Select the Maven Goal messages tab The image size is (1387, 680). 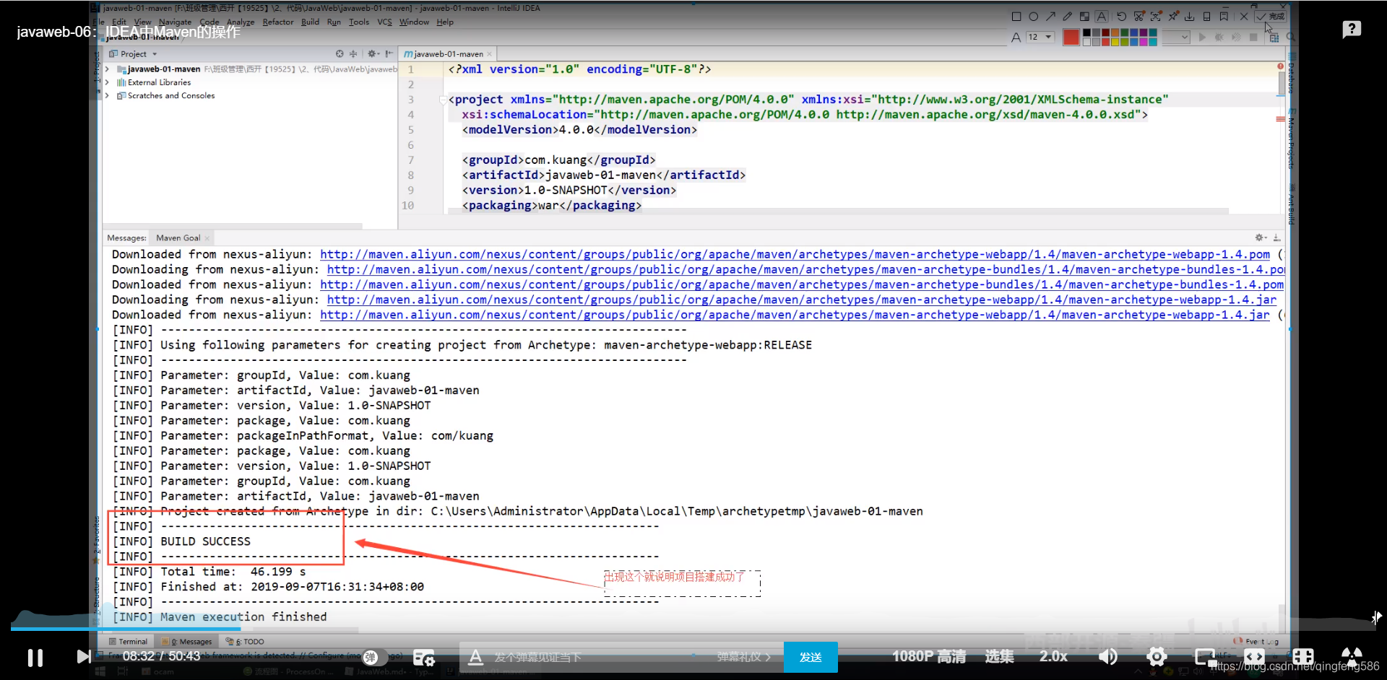click(x=178, y=237)
